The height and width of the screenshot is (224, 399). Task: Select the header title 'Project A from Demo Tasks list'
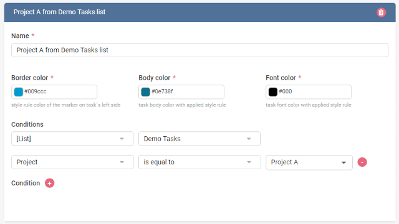[x=60, y=12]
